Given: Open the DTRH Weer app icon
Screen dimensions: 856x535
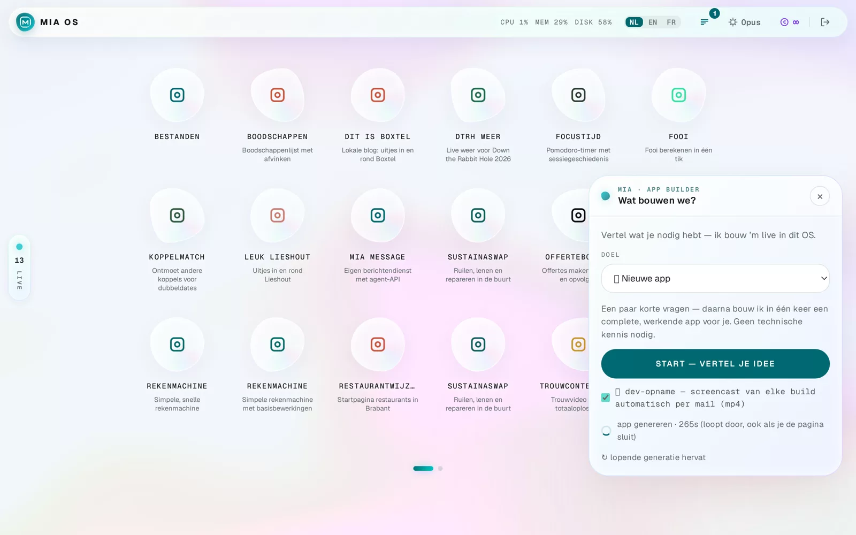Looking at the screenshot, I should [478, 95].
